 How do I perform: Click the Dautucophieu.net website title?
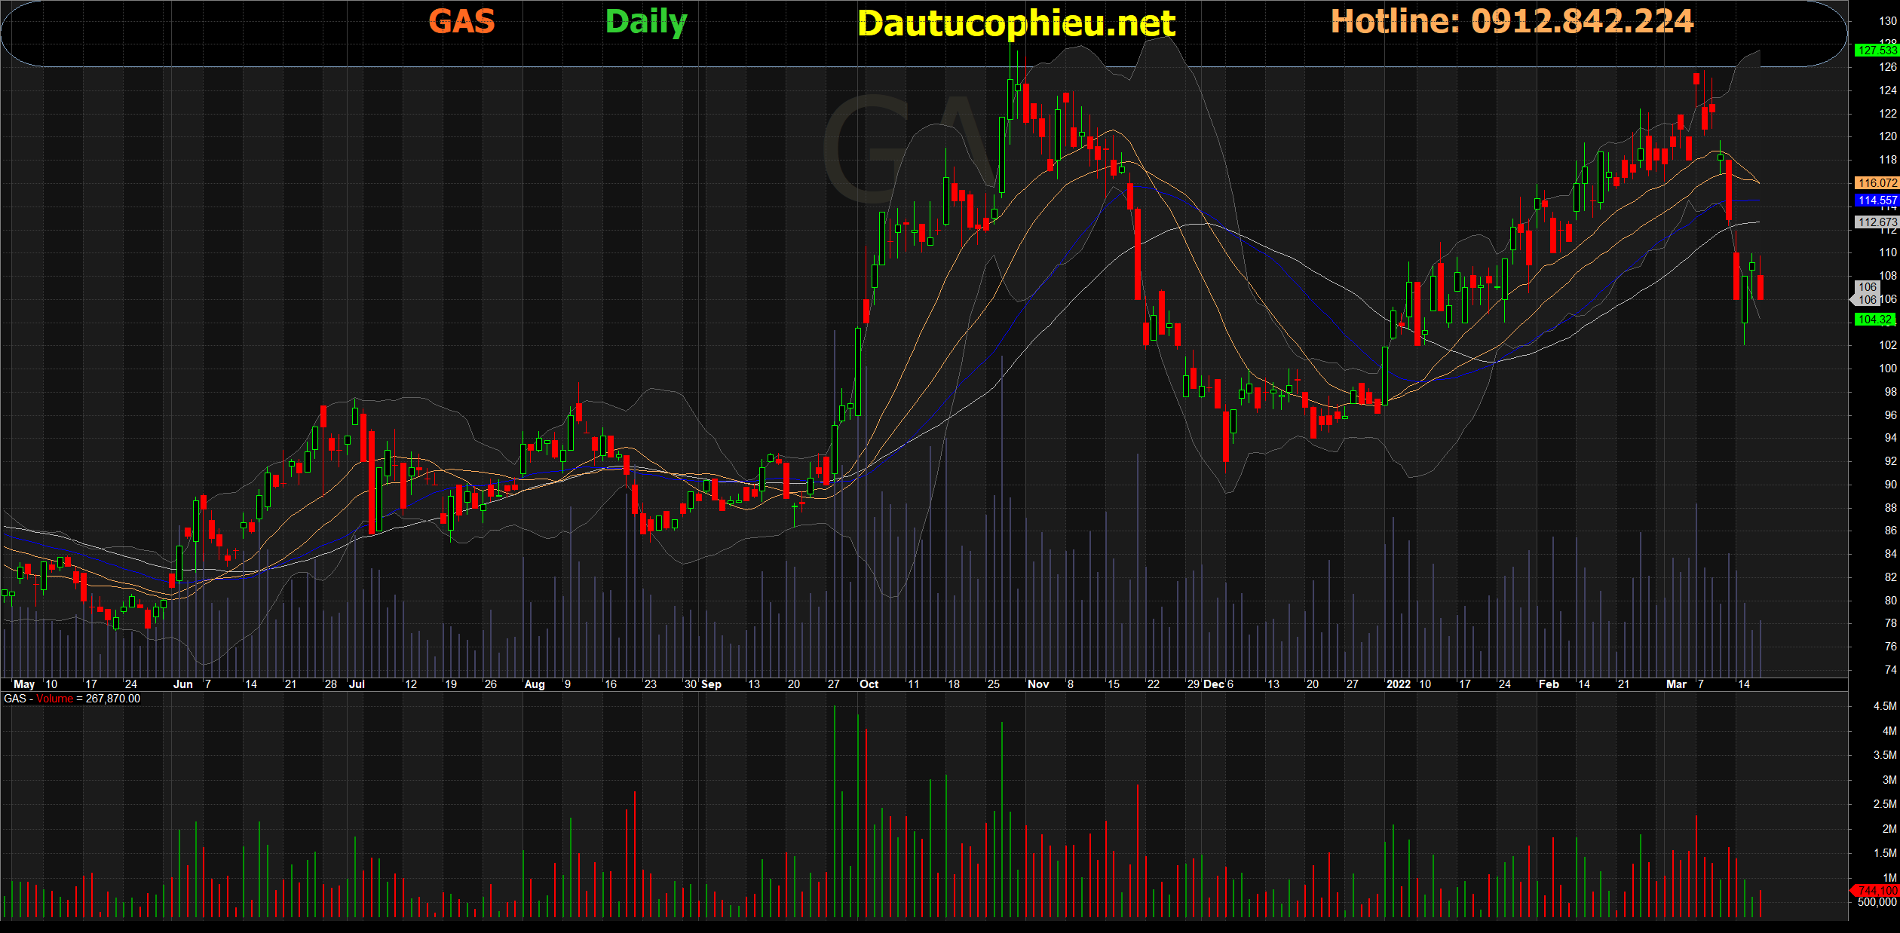[x=1016, y=23]
